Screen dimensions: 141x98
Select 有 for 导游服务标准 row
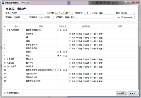58,70
